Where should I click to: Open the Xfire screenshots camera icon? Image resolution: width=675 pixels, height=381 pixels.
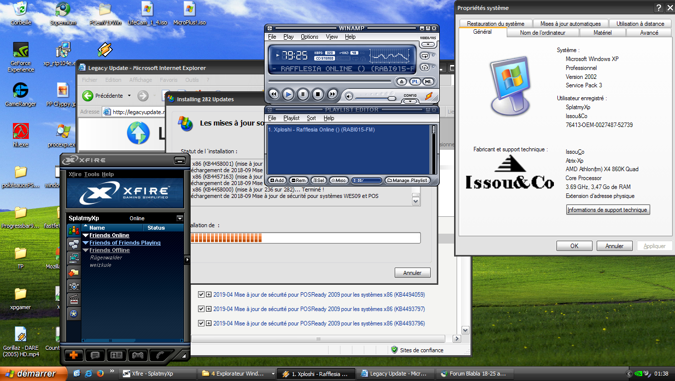pos(74,286)
